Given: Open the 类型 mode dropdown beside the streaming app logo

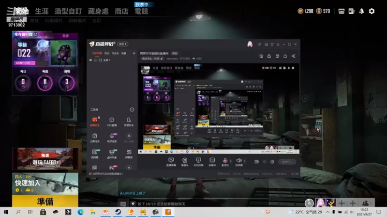Looking at the screenshot, I should tap(123, 44).
